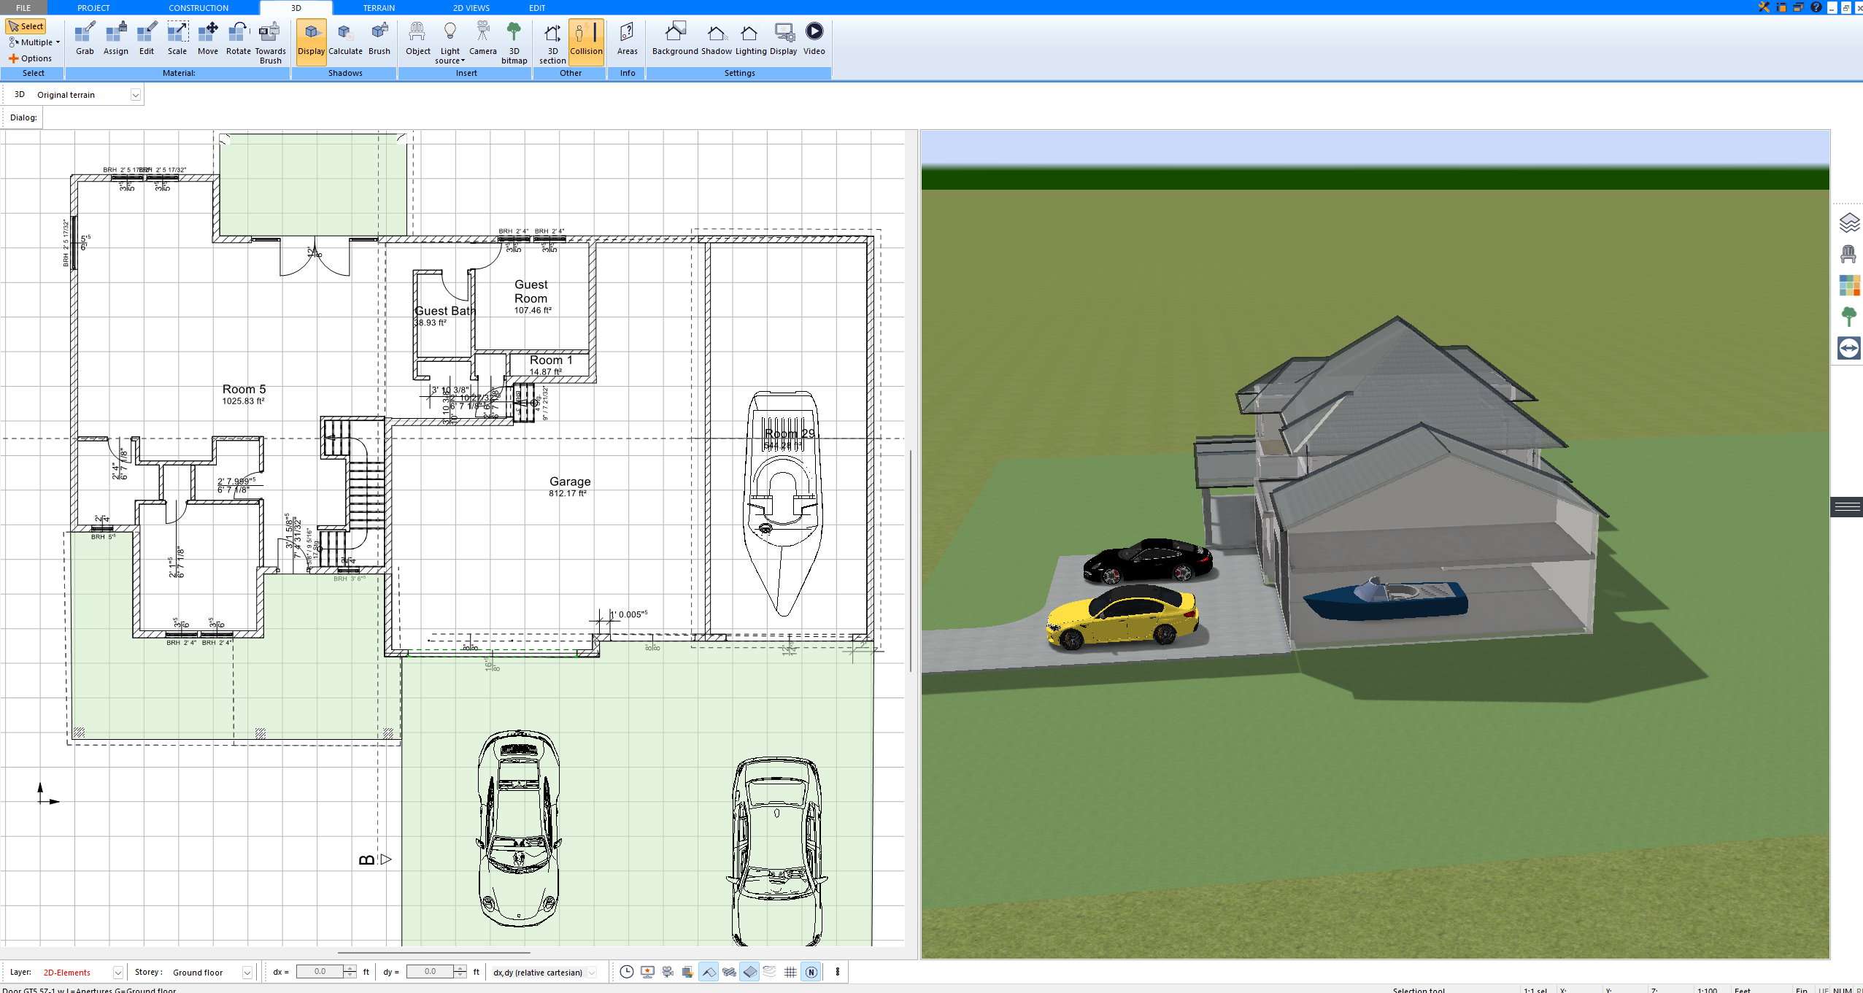Open the furniture catalog in the right sidebar
The width and height of the screenshot is (1863, 993).
1848,253
